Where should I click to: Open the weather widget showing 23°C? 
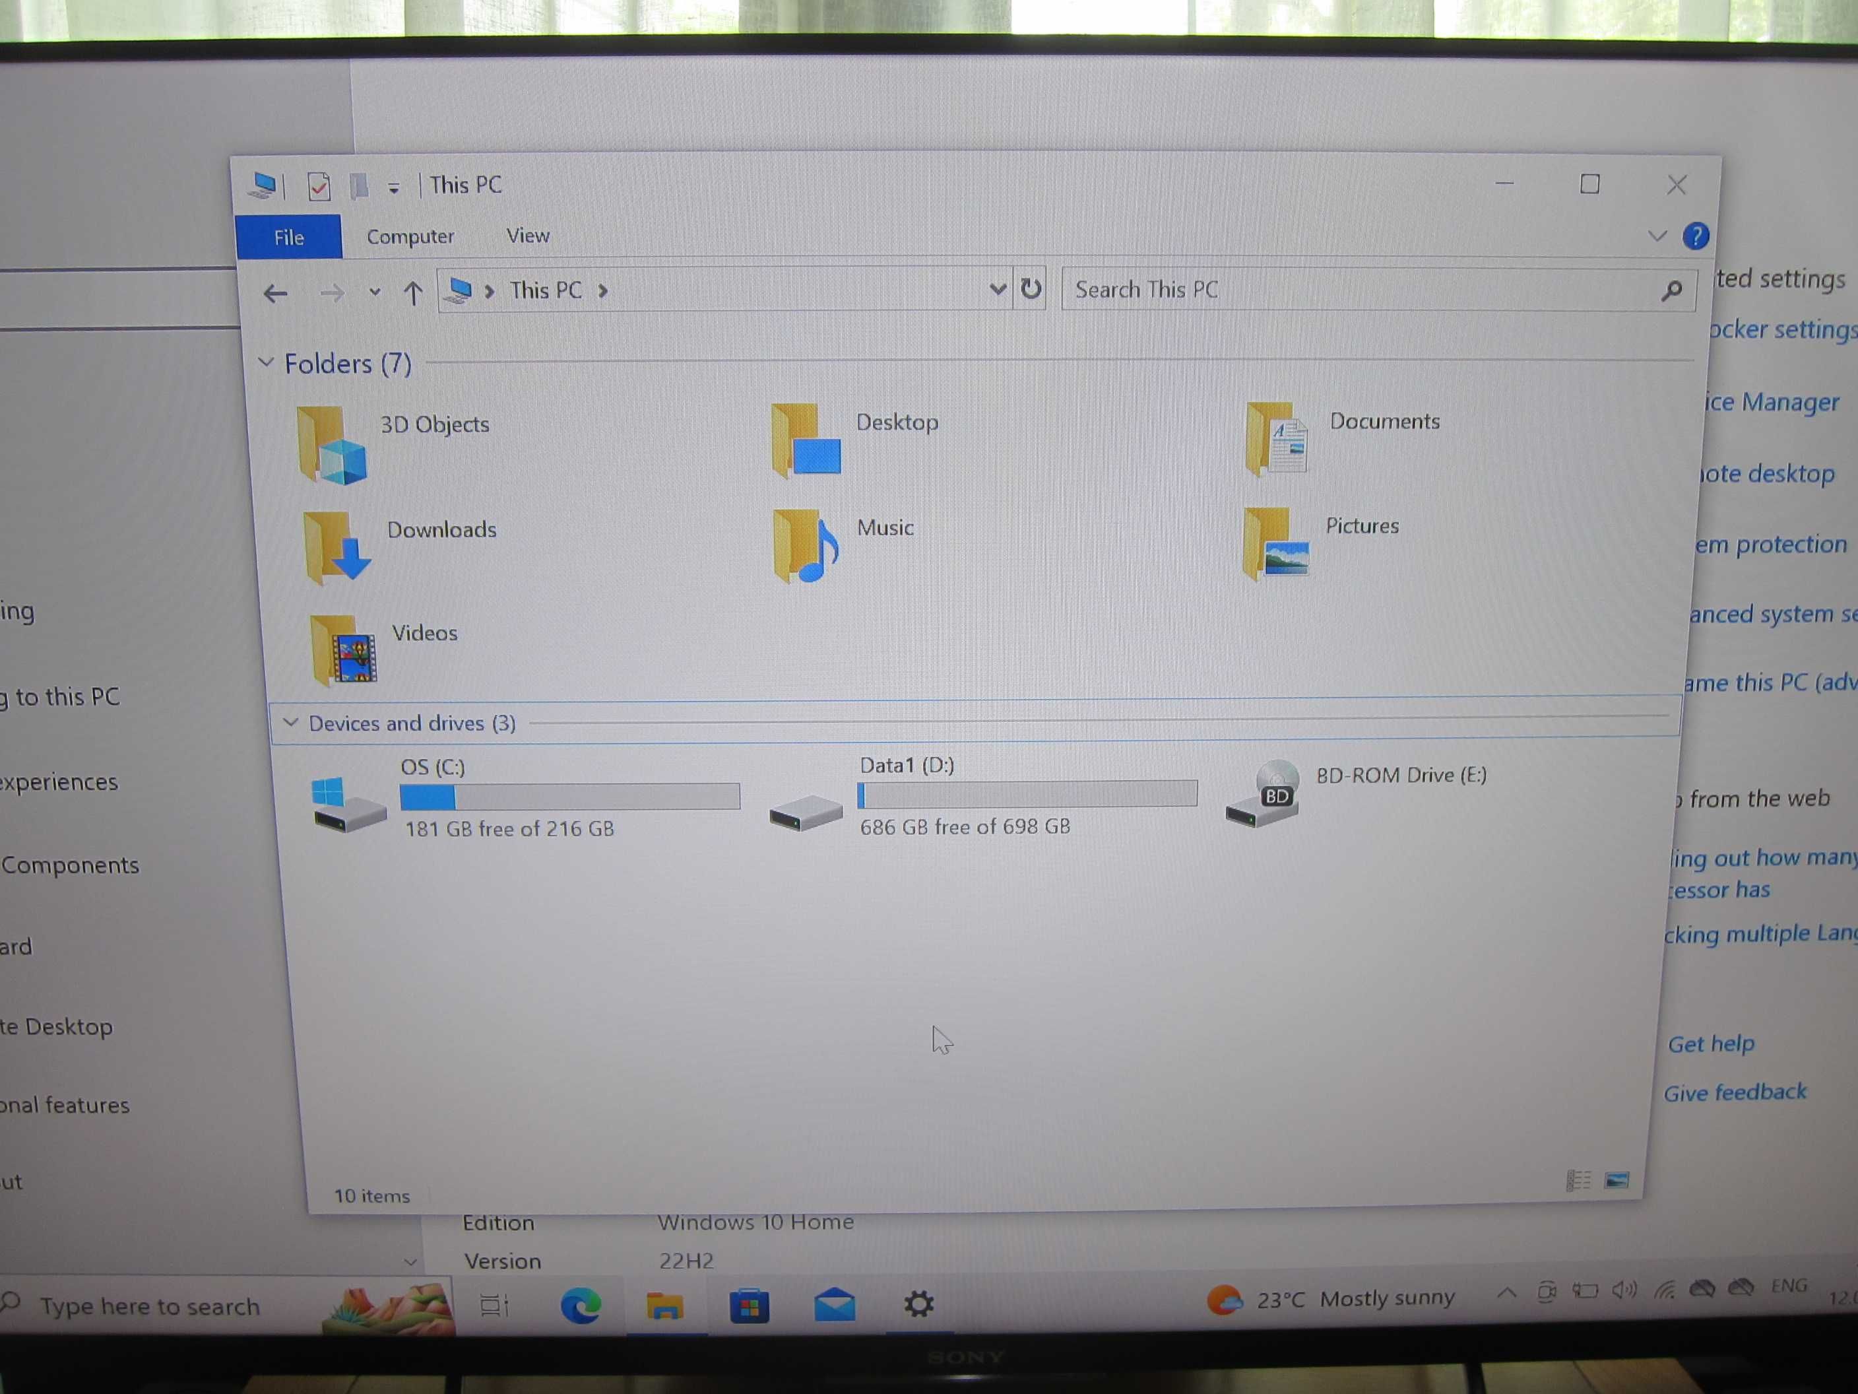point(1331,1299)
